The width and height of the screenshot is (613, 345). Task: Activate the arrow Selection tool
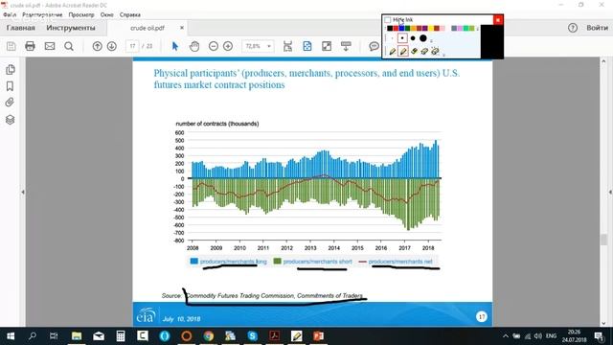click(174, 46)
